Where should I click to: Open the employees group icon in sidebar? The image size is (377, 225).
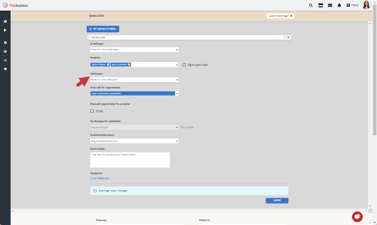pos(5,51)
